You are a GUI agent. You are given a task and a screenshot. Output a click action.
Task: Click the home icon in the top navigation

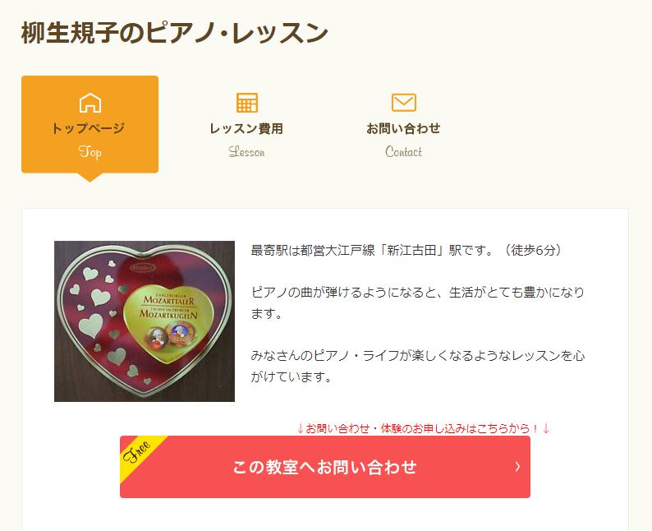[x=90, y=103]
